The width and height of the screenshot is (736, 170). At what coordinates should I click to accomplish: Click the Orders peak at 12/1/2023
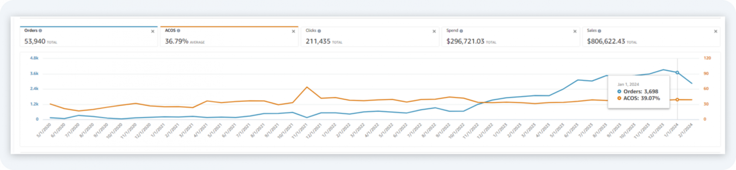tap(663, 70)
